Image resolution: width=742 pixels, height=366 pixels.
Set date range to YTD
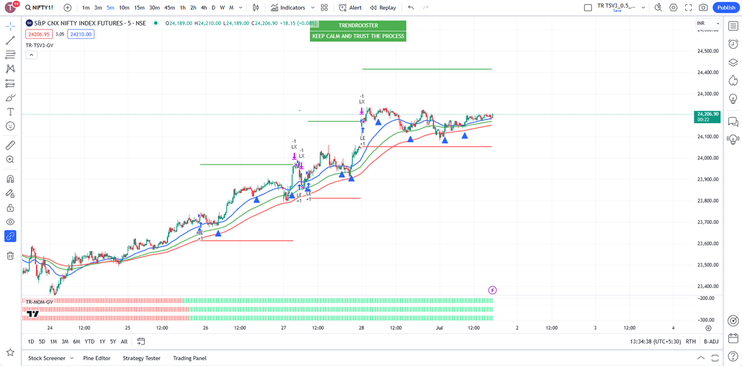(x=90, y=341)
